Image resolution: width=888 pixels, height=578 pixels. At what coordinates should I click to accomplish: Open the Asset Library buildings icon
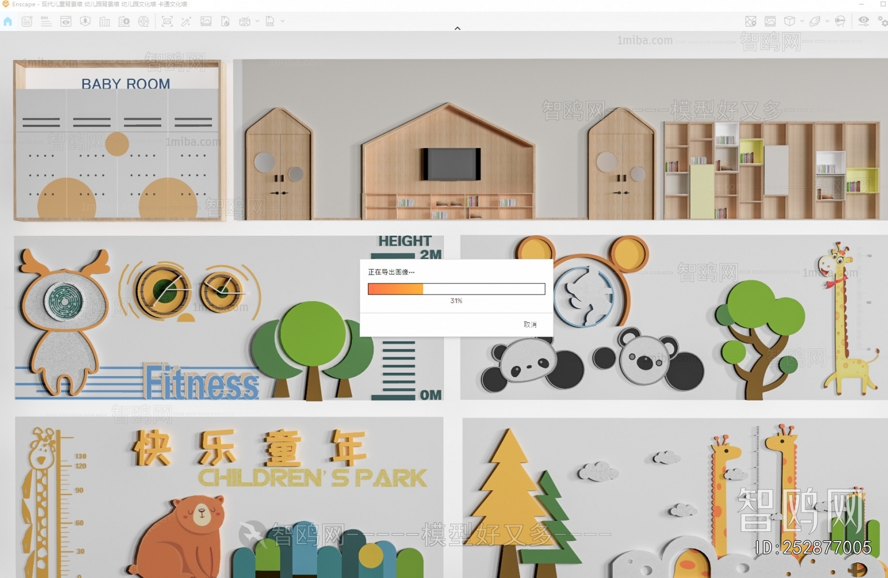pyautogui.click(x=104, y=22)
